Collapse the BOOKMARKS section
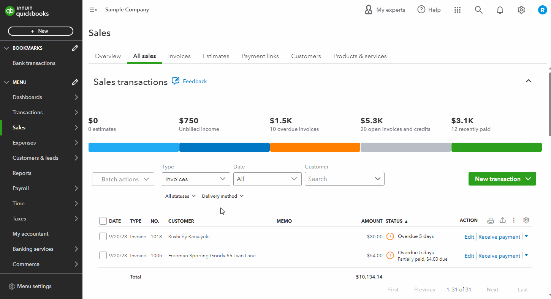This screenshot has width=551, height=299. tap(6, 48)
